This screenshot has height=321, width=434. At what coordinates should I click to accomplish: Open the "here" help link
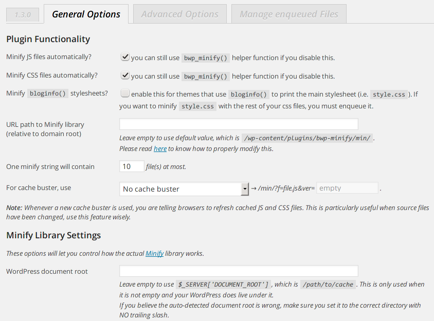click(160, 149)
